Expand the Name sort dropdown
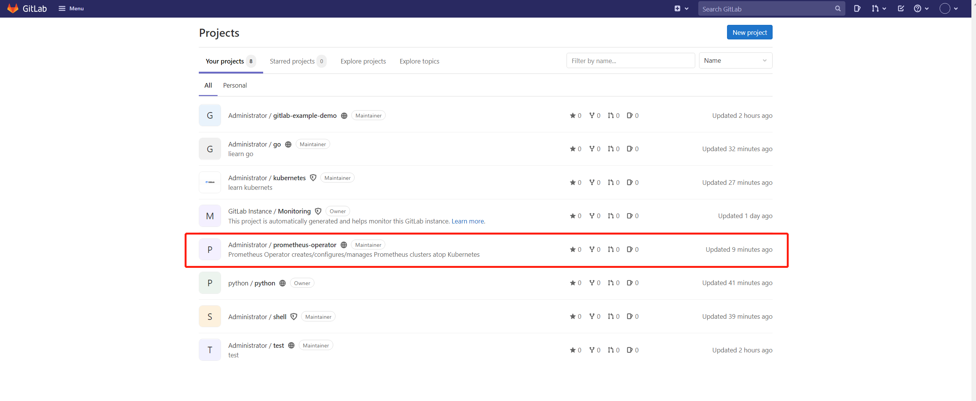976x401 pixels. click(x=735, y=60)
